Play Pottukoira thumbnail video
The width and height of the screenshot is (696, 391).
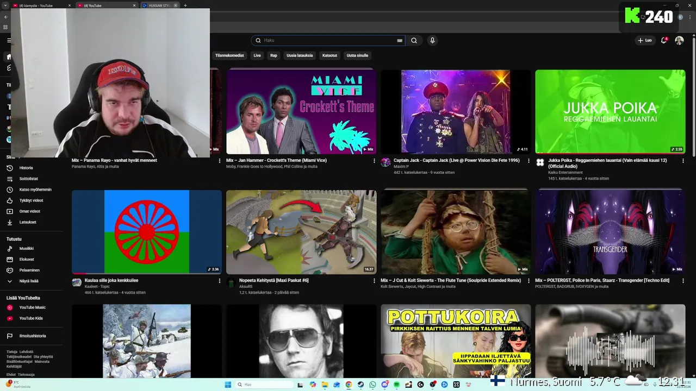(456, 341)
